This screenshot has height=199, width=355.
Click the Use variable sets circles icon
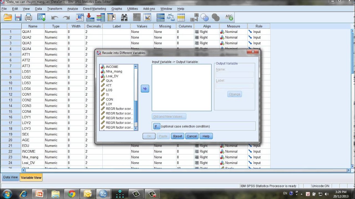click(x=205, y=17)
